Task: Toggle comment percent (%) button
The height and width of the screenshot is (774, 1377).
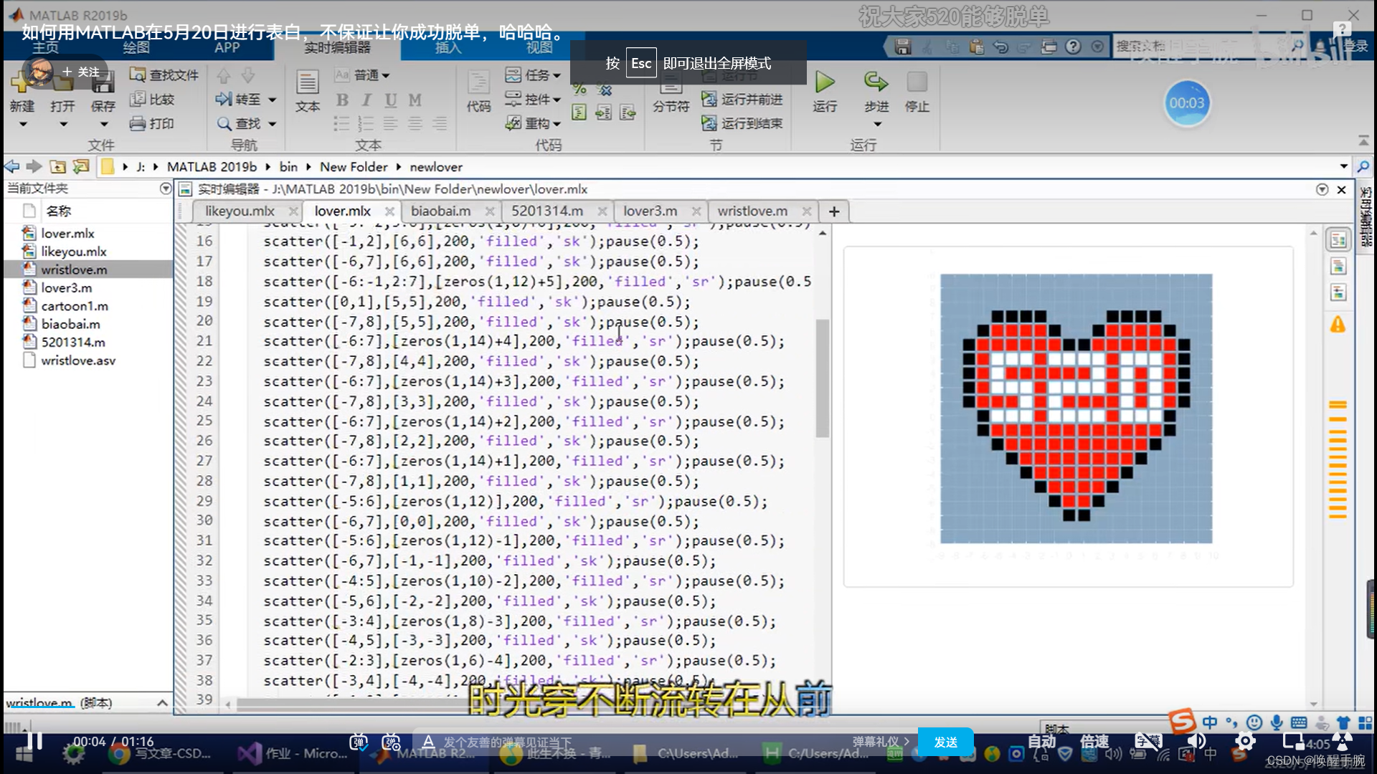Action: pyautogui.click(x=579, y=89)
